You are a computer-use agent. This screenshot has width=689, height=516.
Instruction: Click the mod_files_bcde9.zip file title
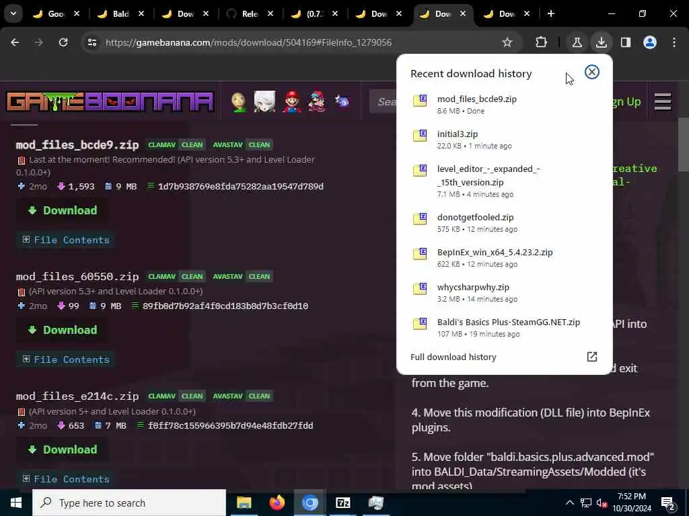click(x=77, y=145)
